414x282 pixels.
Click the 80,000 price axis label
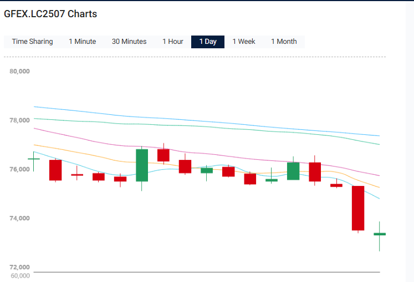pyautogui.click(x=20, y=72)
